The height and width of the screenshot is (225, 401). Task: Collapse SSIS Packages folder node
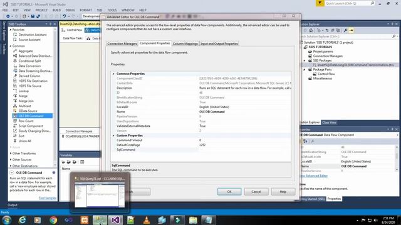click(x=305, y=61)
